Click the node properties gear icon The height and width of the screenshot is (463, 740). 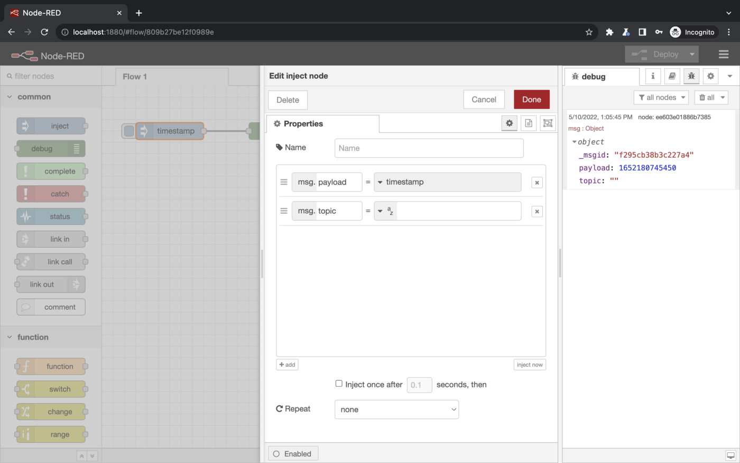point(509,123)
